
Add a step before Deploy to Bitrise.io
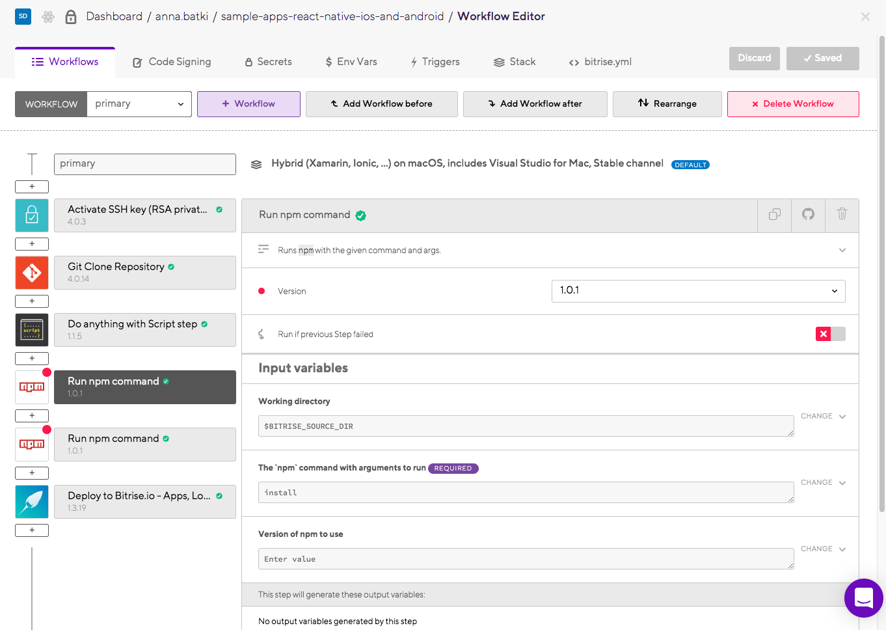[x=32, y=473]
